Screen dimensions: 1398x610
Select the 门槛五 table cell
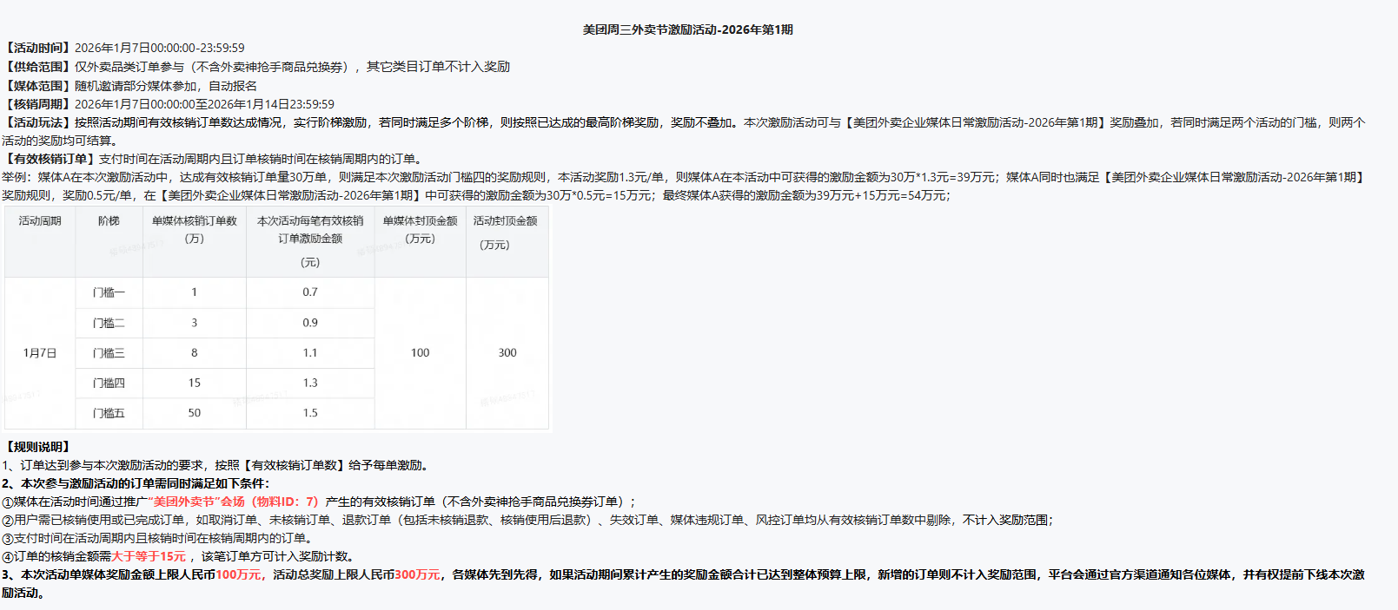point(109,413)
